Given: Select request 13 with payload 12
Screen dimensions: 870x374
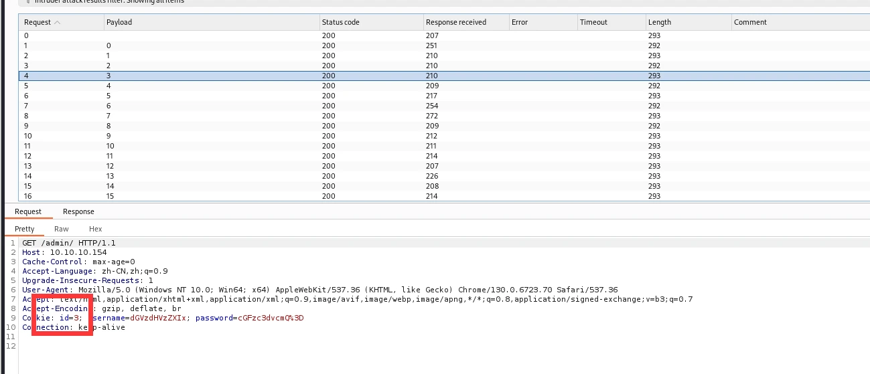Looking at the screenshot, I should pyautogui.click(x=444, y=166).
